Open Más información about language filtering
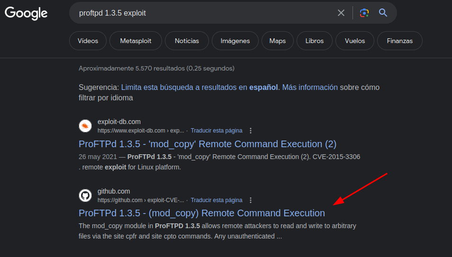The width and height of the screenshot is (452, 257). [310, 87]
